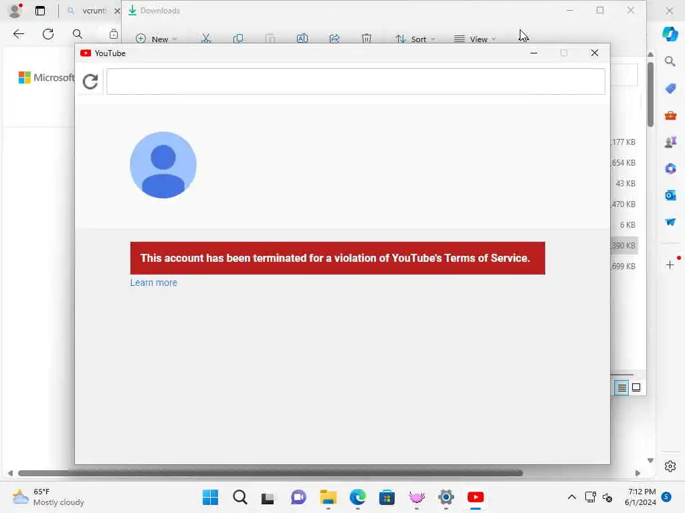Open New menu in Downloads window
This screenshot has height=513, width=685.
pyautogui.click(x=156, y=39)
